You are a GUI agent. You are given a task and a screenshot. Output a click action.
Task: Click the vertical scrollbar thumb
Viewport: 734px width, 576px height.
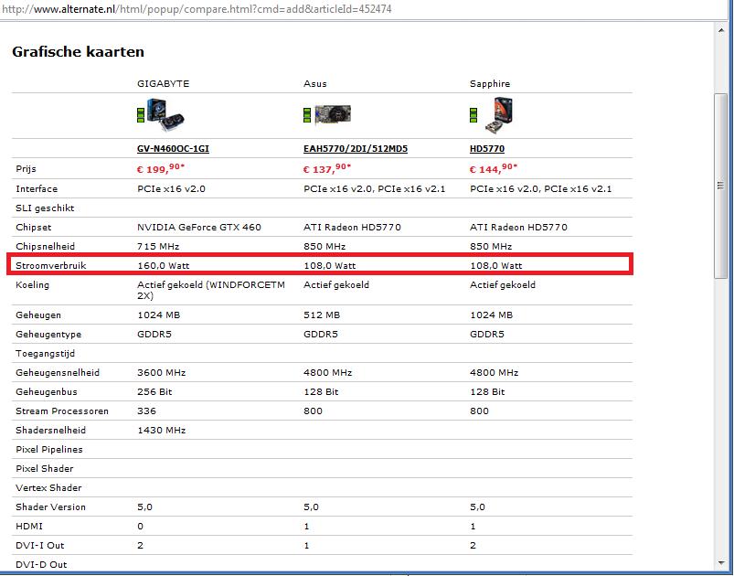point(721,186)
